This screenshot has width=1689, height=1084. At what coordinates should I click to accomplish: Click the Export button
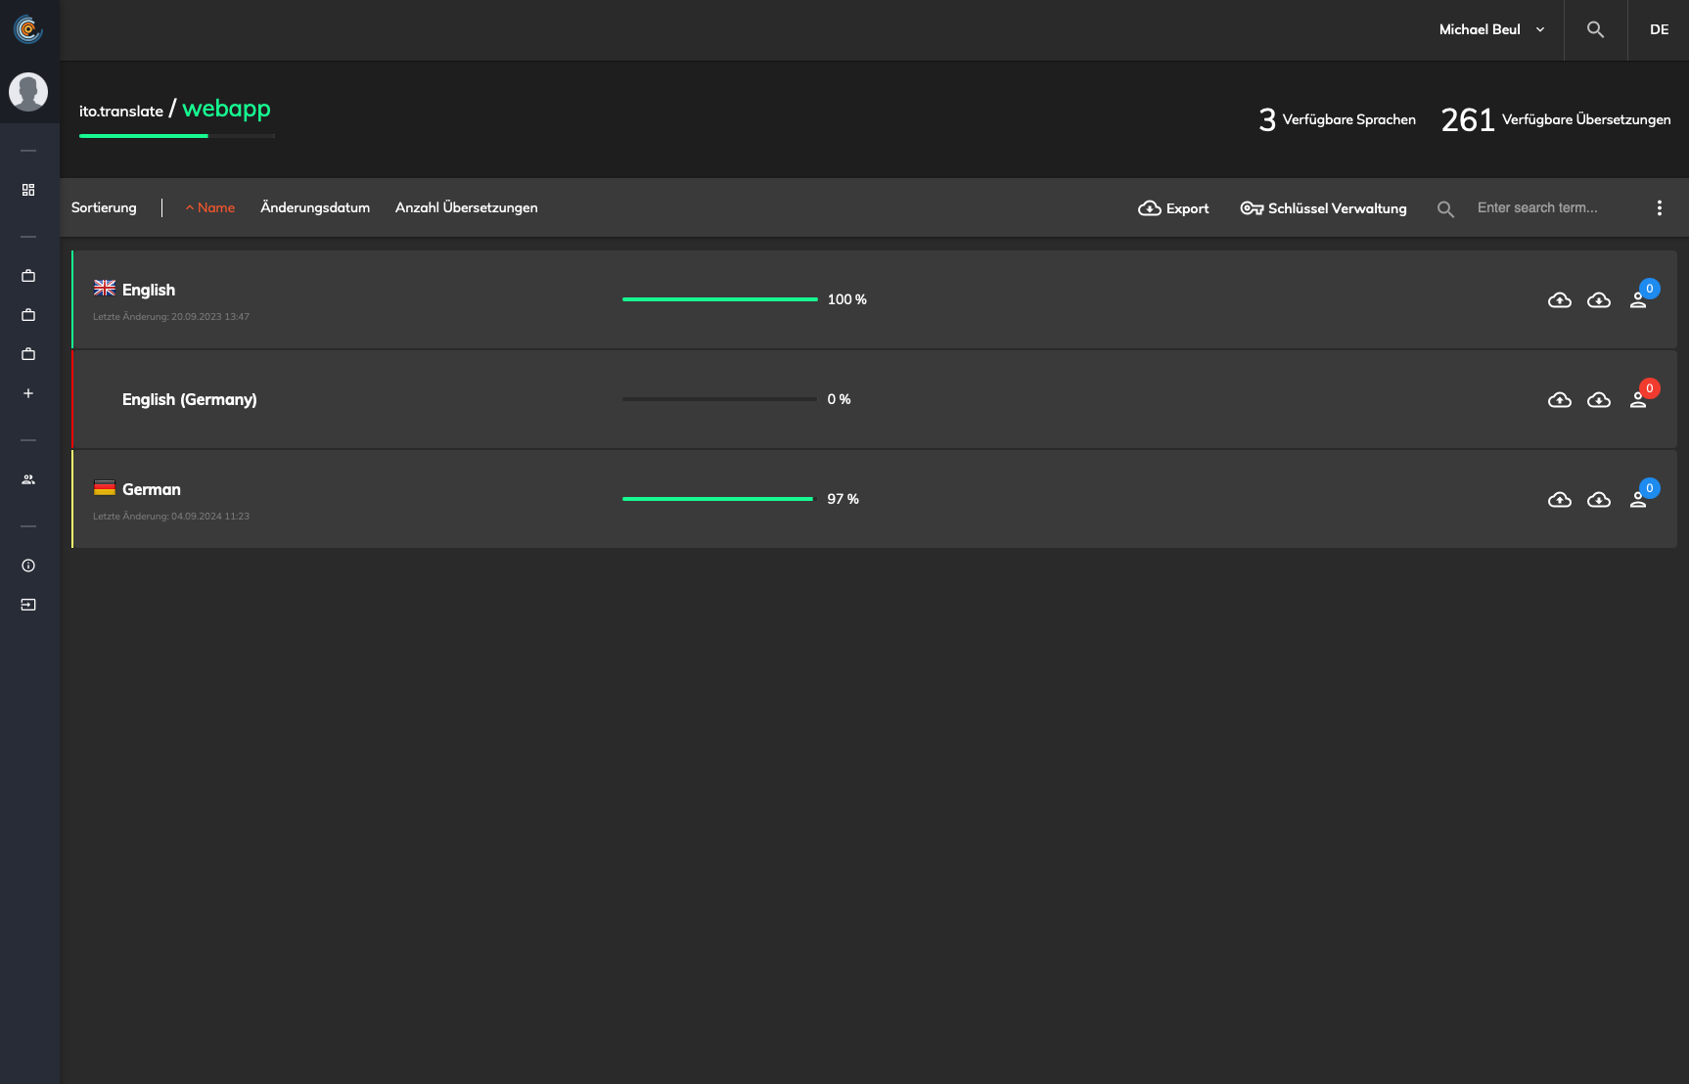click(x=1173, y=208)
